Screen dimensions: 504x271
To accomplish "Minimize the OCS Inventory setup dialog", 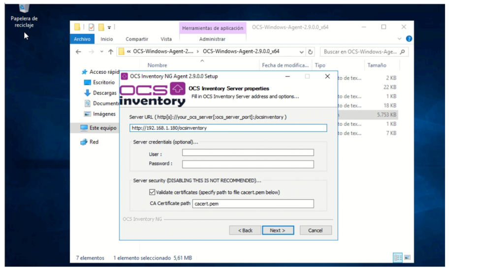I will click(287, 76).
